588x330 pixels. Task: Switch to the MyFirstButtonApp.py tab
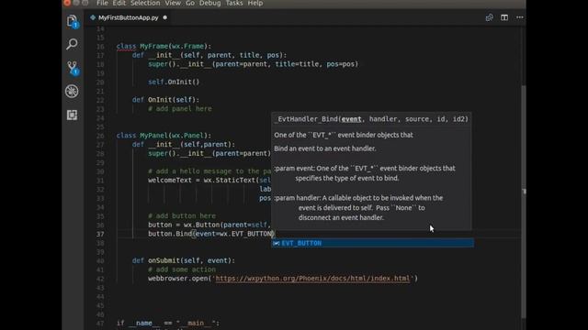point(129,17)
